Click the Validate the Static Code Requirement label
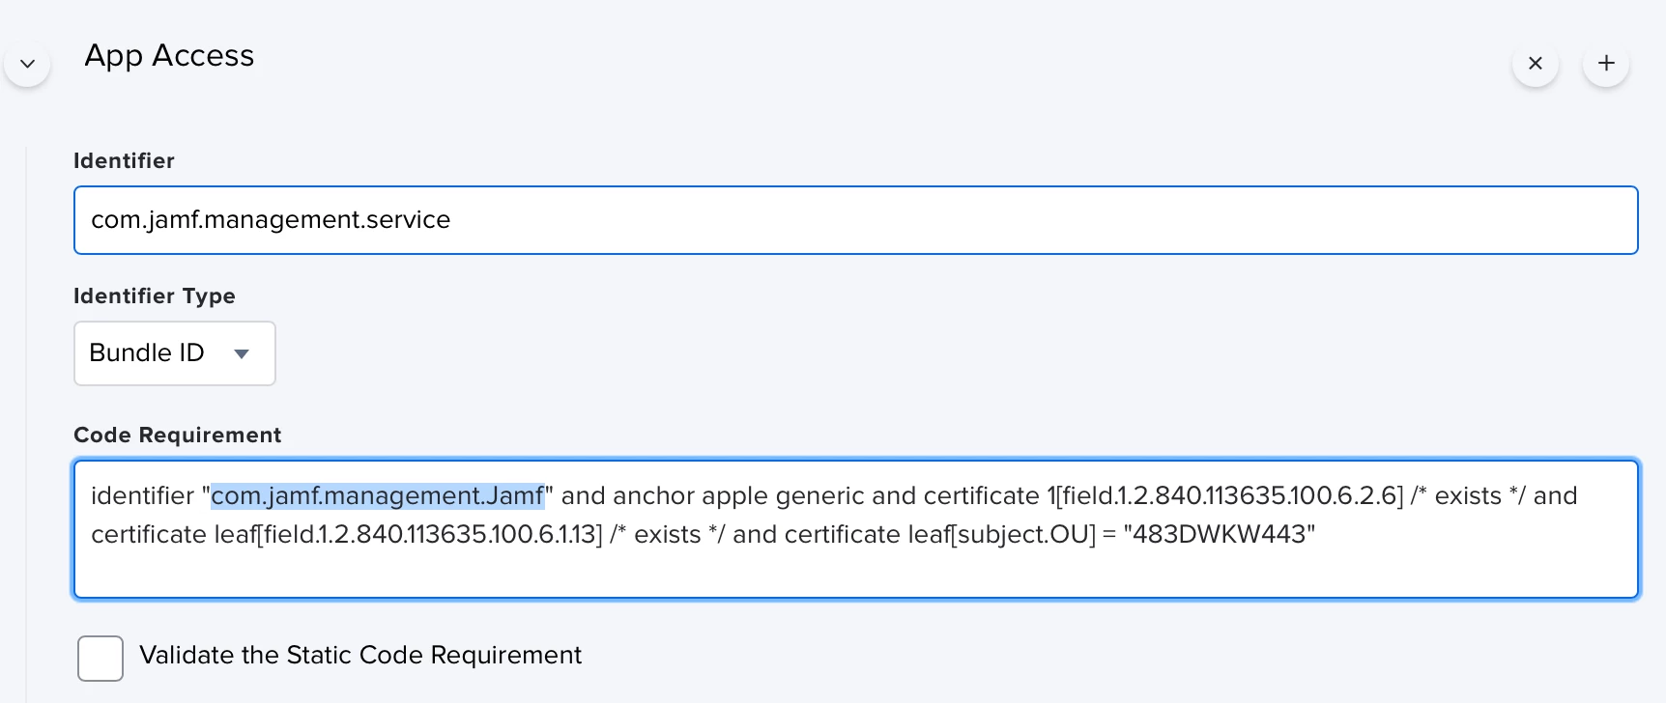The image size is (1666, 703). tap(360, 656)
